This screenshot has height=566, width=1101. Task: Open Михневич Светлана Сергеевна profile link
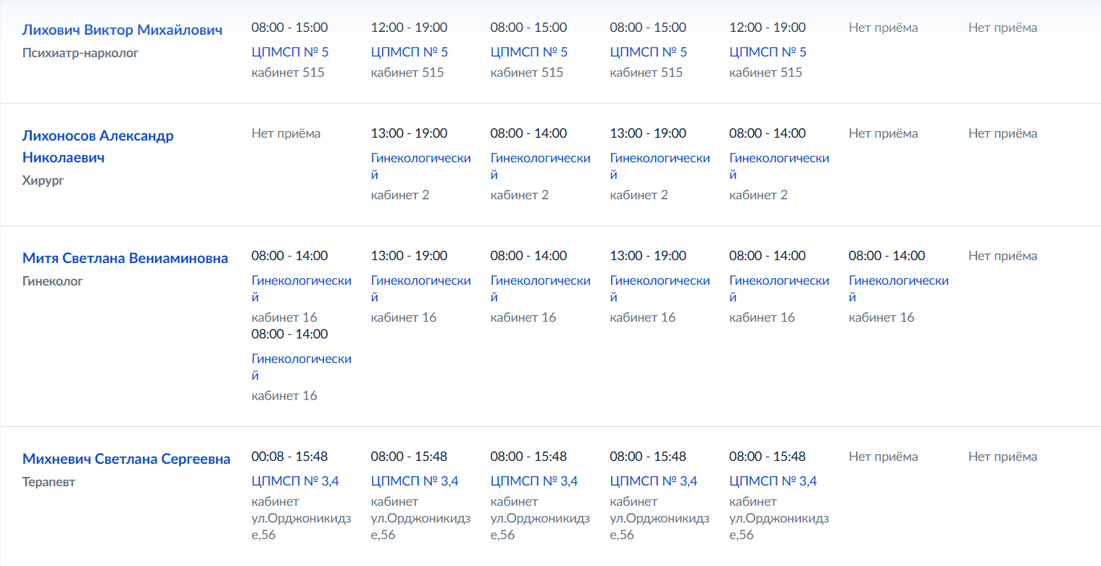point(126,459)
